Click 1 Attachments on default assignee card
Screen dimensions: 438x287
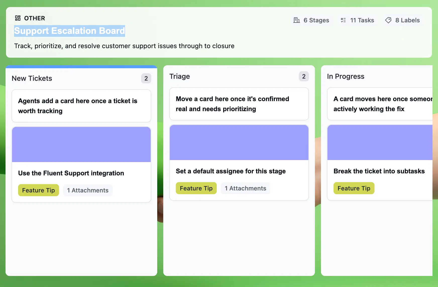[245, 188]
